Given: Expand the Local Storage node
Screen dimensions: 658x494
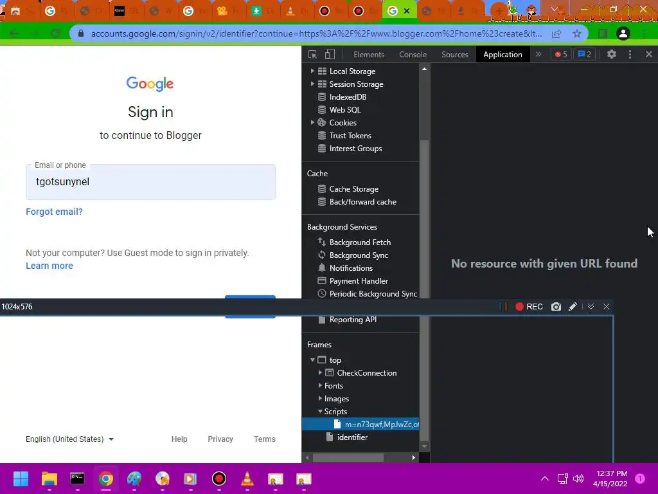Looking at the screenshot, I should pyautogui.click(x=312, y=71).
